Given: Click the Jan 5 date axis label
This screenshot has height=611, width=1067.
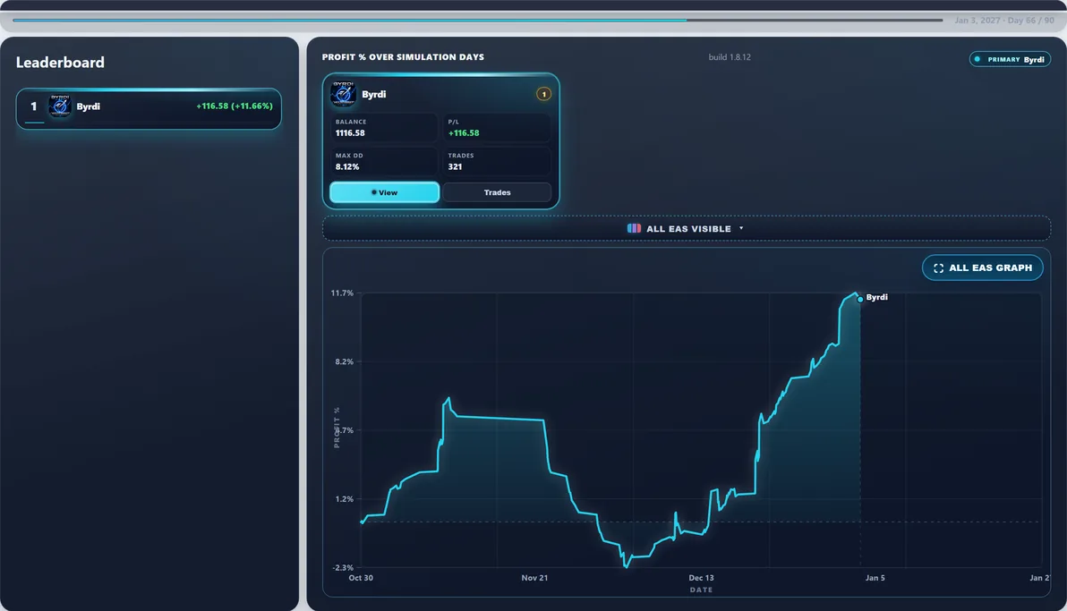Looking at the screenshot, I should tap(875, 578).
